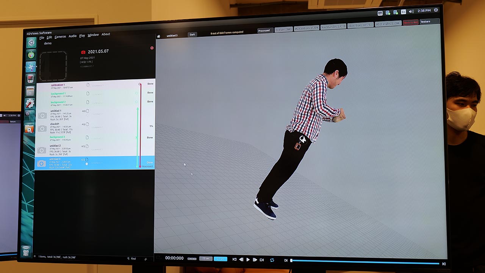Click the ACQ document icon on untitled 1
This screenshot has height=273, width=485.
(88, 111)
